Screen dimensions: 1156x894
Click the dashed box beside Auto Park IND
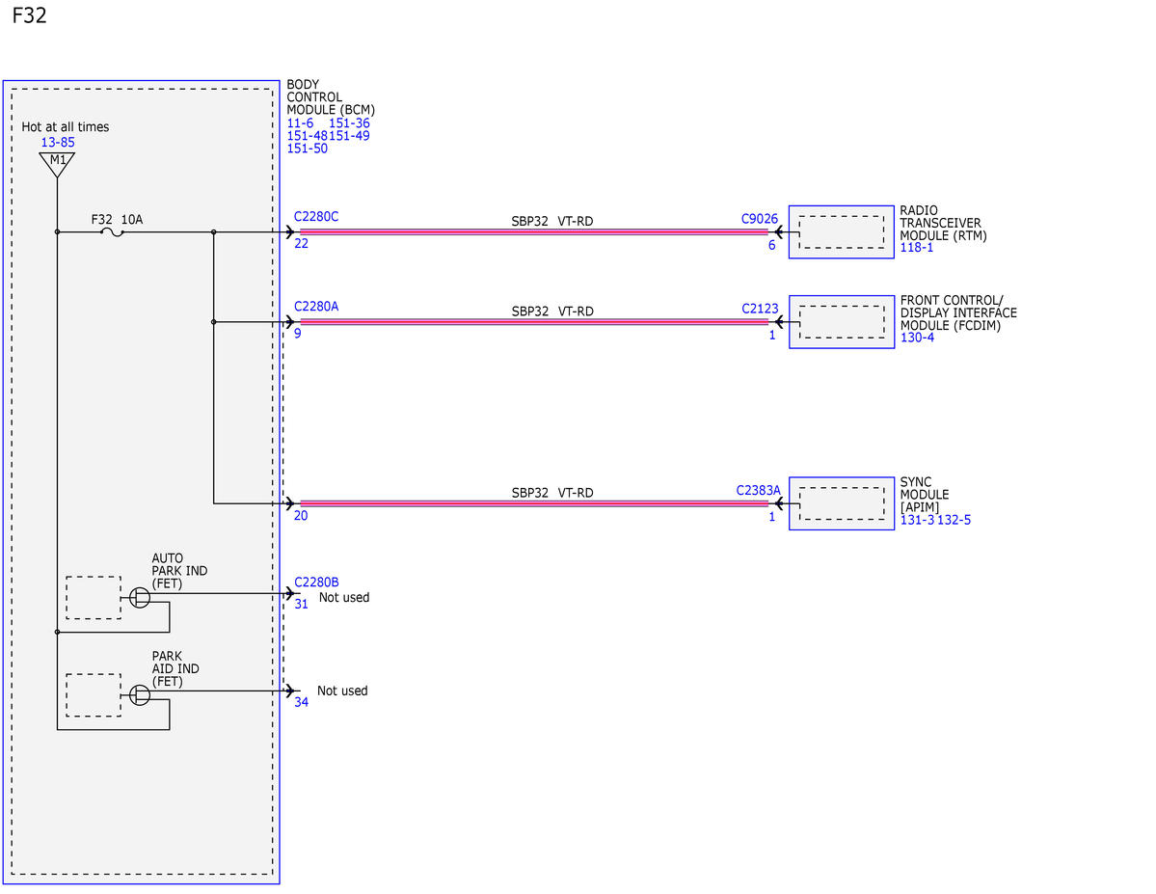click(x=94, y=598)
